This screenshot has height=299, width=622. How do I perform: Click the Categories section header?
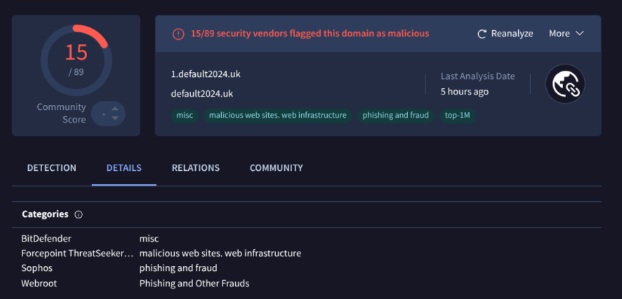pos(45,214)
